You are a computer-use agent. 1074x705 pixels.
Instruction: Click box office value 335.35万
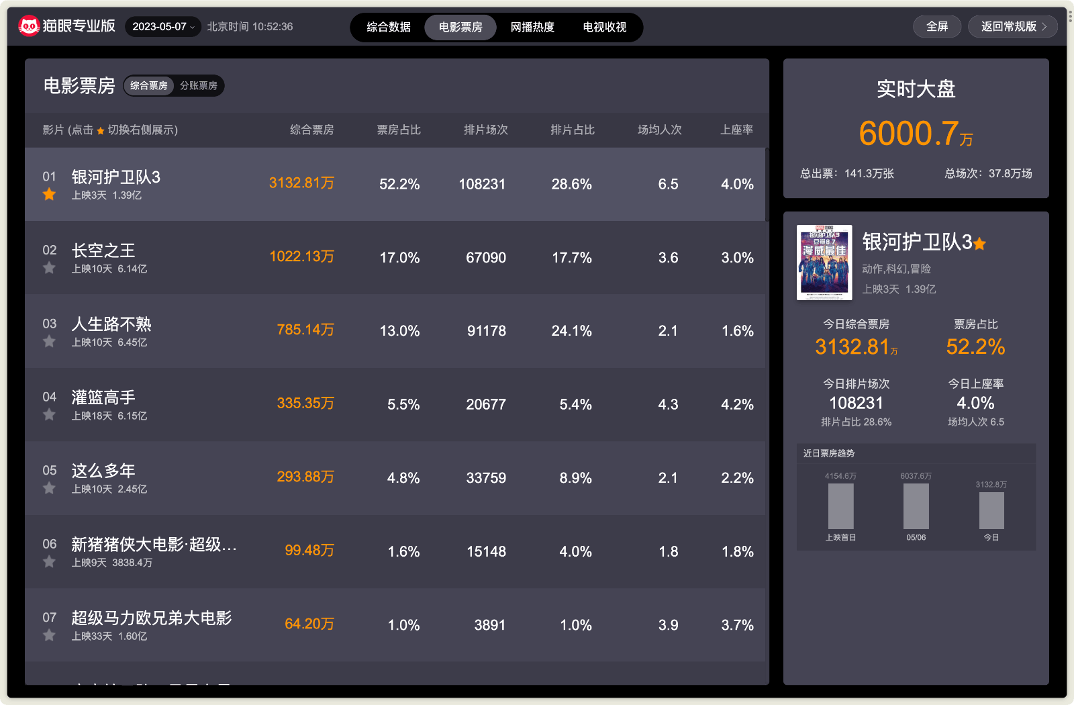(305, 403)
